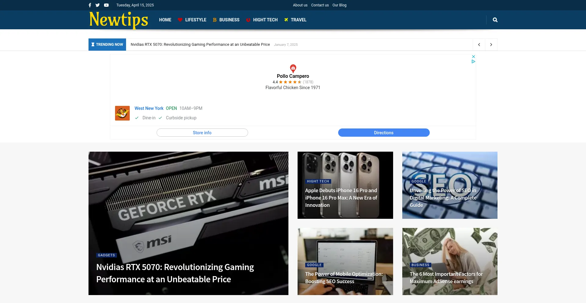
Task: Open the Travel menu
Action: 295,20
